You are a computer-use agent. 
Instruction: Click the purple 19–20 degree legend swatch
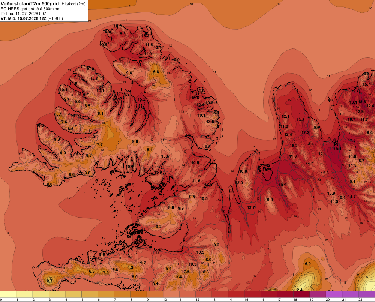tap(318, 294)
